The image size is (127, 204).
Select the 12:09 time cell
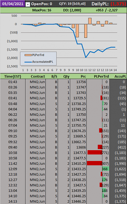pos(13,169)
